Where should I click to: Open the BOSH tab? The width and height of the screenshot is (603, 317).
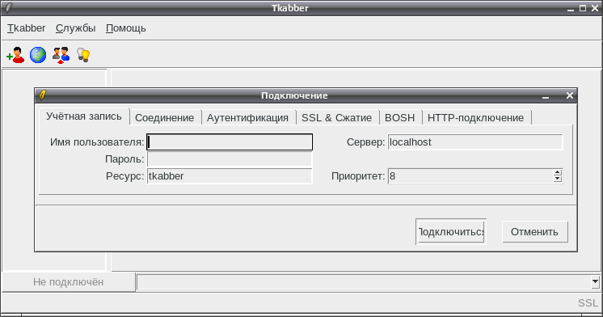[400, 118]
